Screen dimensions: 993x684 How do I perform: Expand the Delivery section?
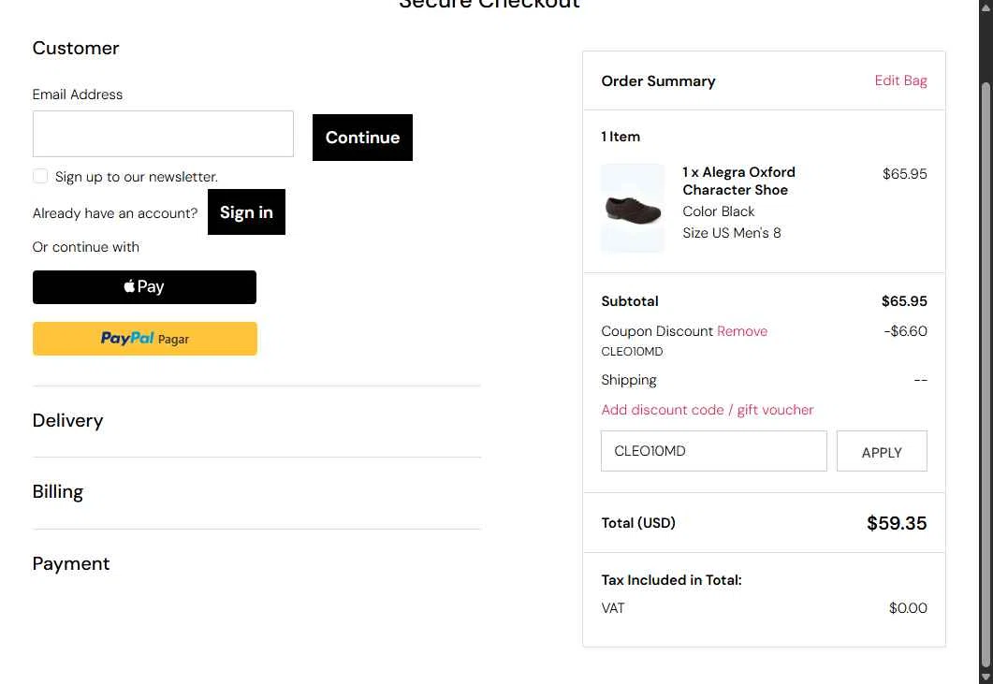click(x=67, y=420)
